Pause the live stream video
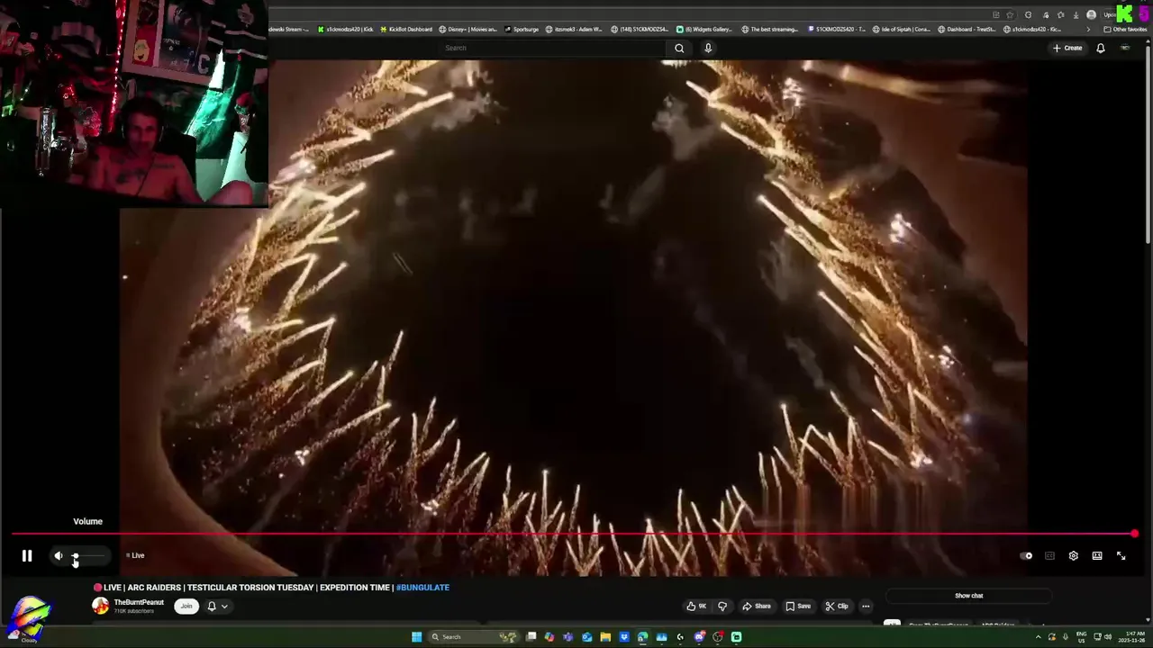 pyautogui.click(x=27, y=556)
